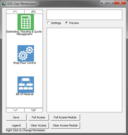Click the Shop Floor Control label text
The image size is (128, 135).
point(25,63)
